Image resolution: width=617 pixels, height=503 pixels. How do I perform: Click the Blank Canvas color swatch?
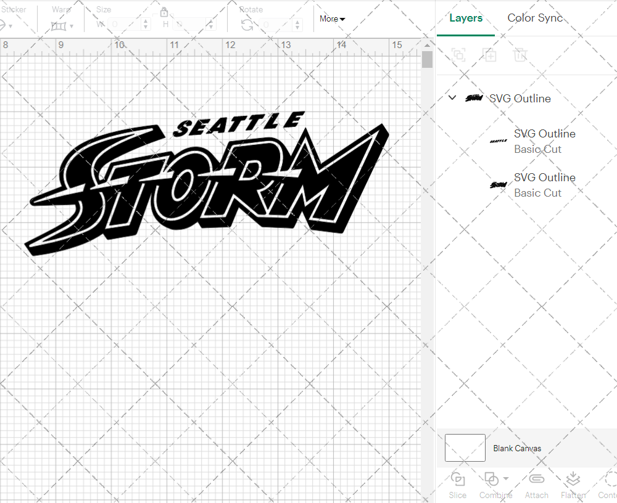(465, 448)
